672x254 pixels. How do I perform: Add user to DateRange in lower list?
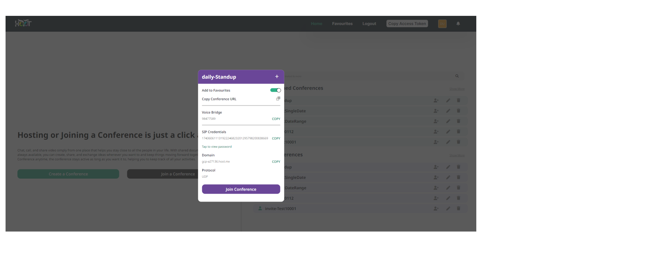(x=436, y=188)
